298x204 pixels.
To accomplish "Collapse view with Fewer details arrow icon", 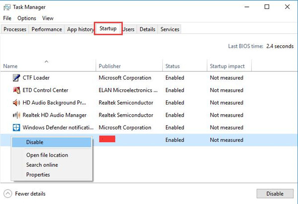I will tap(8, 194).
